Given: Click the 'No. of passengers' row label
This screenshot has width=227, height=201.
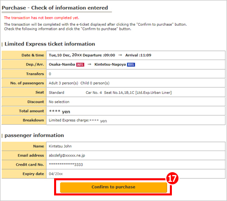Looking at the screenshot, I should point(27,83).
